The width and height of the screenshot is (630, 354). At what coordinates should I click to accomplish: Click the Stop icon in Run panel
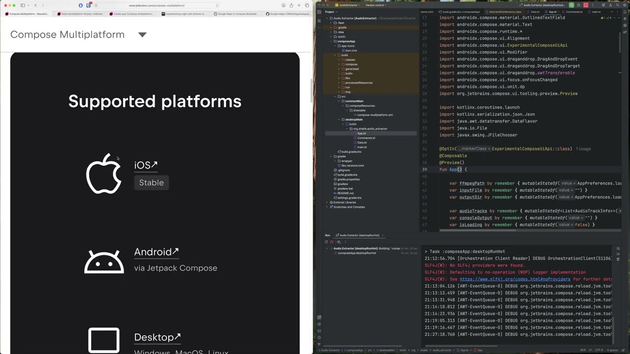pos(332,242)
